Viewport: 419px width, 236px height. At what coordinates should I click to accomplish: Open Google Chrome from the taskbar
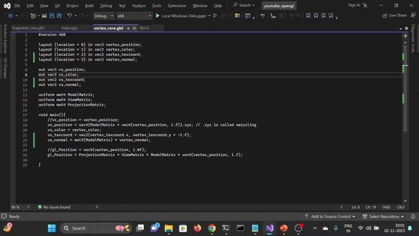212,228
